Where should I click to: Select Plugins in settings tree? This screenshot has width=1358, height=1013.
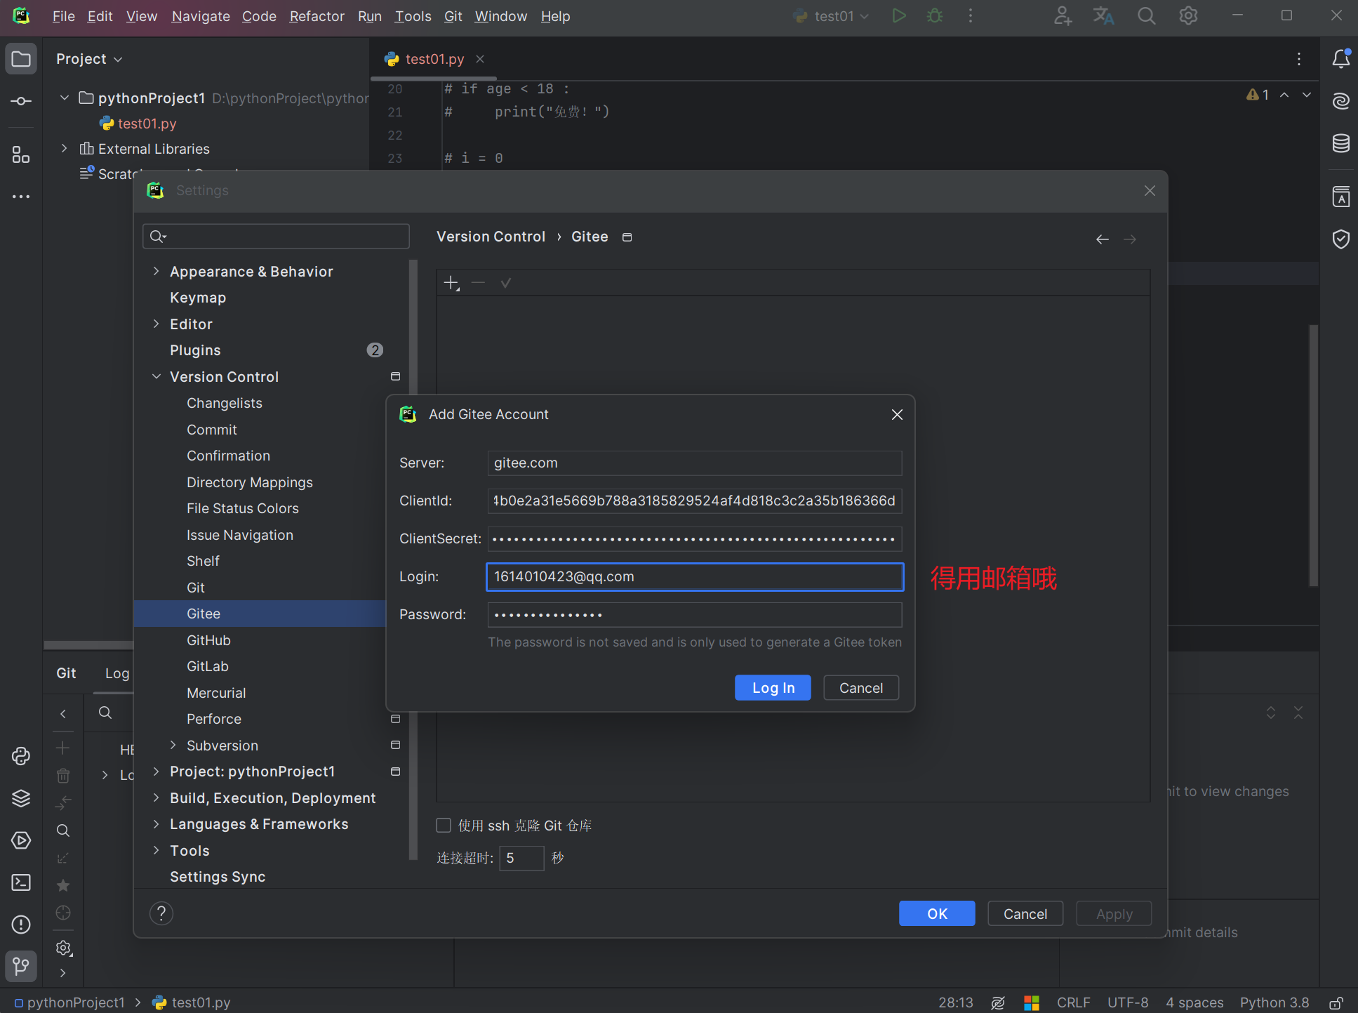pos(195,350)
